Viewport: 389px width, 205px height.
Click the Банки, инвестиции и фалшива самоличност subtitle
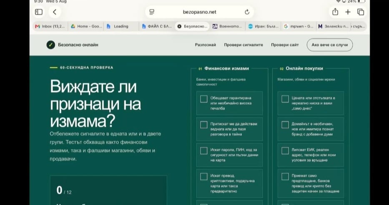point(221,82)
